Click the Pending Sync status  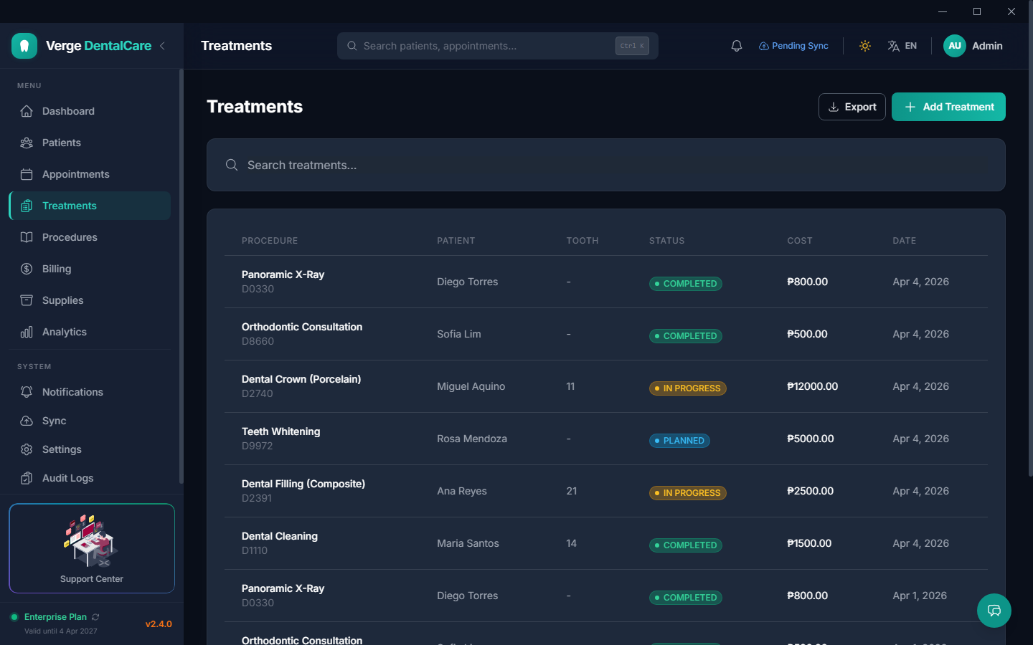pos(793,46)
